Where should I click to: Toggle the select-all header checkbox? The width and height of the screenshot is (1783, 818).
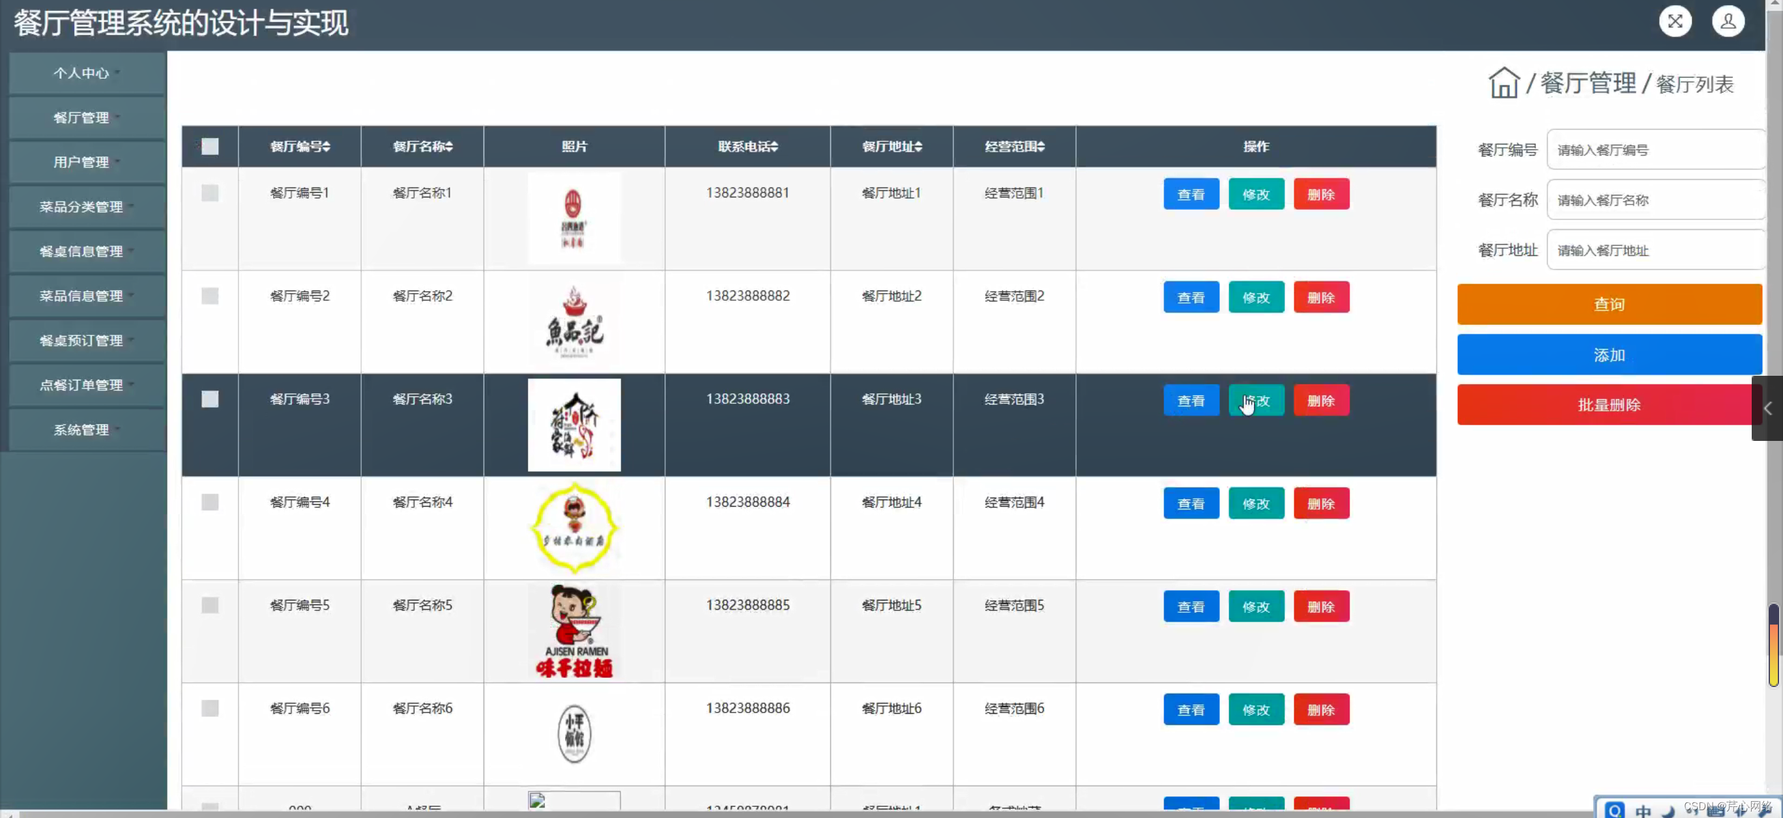click(210, 147)
